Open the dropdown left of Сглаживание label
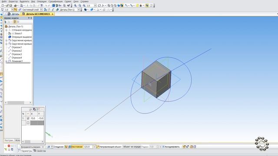278x156 pixels. (52, 146)
